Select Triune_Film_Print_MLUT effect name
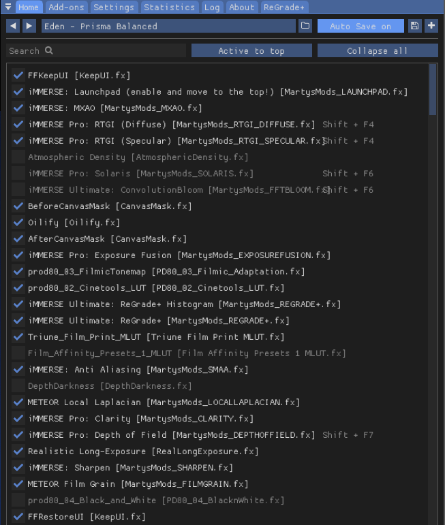Screen dimensions: 445x525 (x=156, y=337)
